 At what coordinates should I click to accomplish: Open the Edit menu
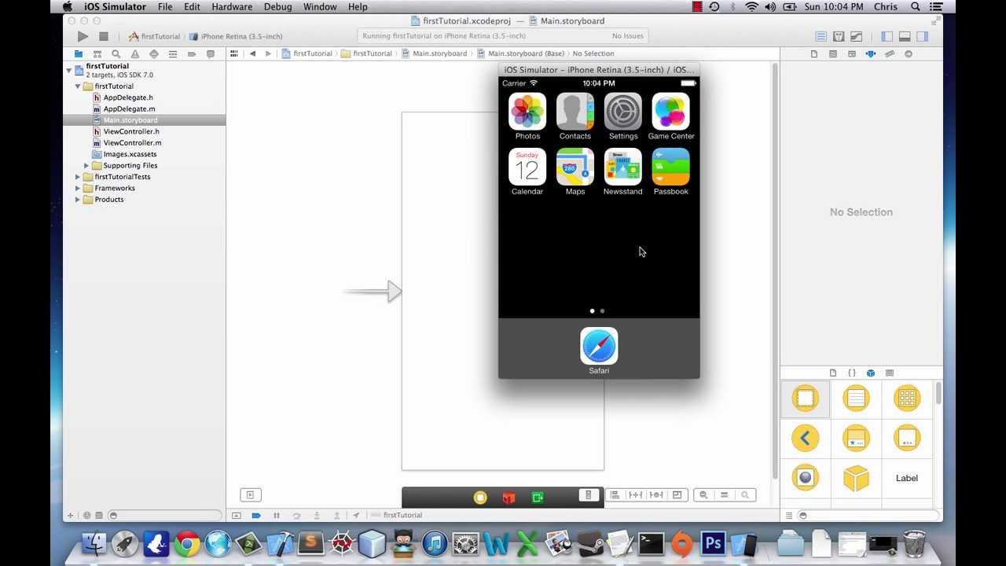(x=192, y=6)
